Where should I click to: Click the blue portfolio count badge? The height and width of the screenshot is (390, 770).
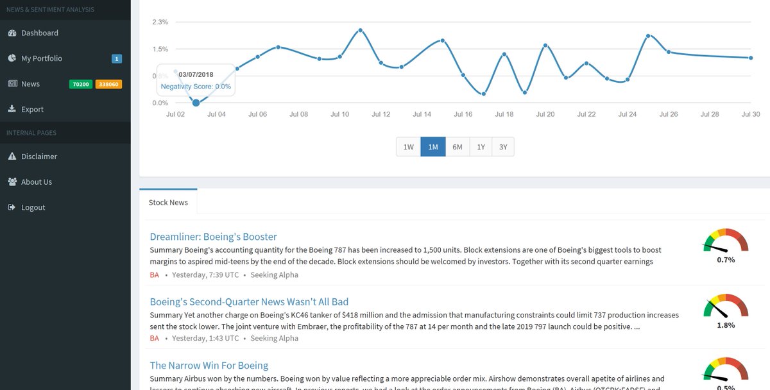[117, 59]
